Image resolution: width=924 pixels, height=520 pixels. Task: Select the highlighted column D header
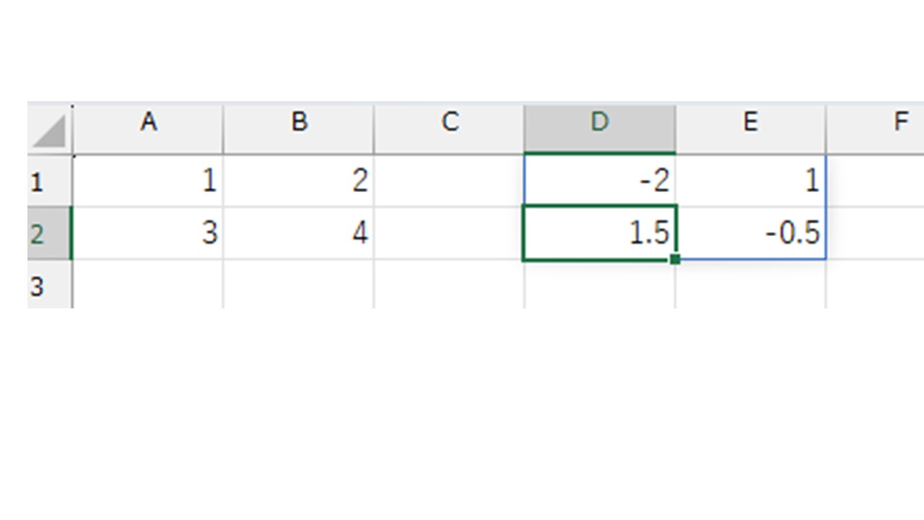600,129
